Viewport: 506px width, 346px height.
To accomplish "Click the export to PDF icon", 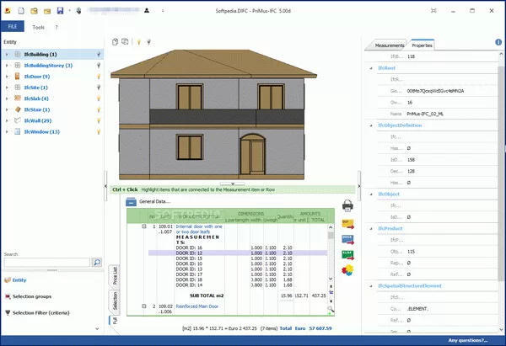I will pyautogui.click(x=347, y=224).
